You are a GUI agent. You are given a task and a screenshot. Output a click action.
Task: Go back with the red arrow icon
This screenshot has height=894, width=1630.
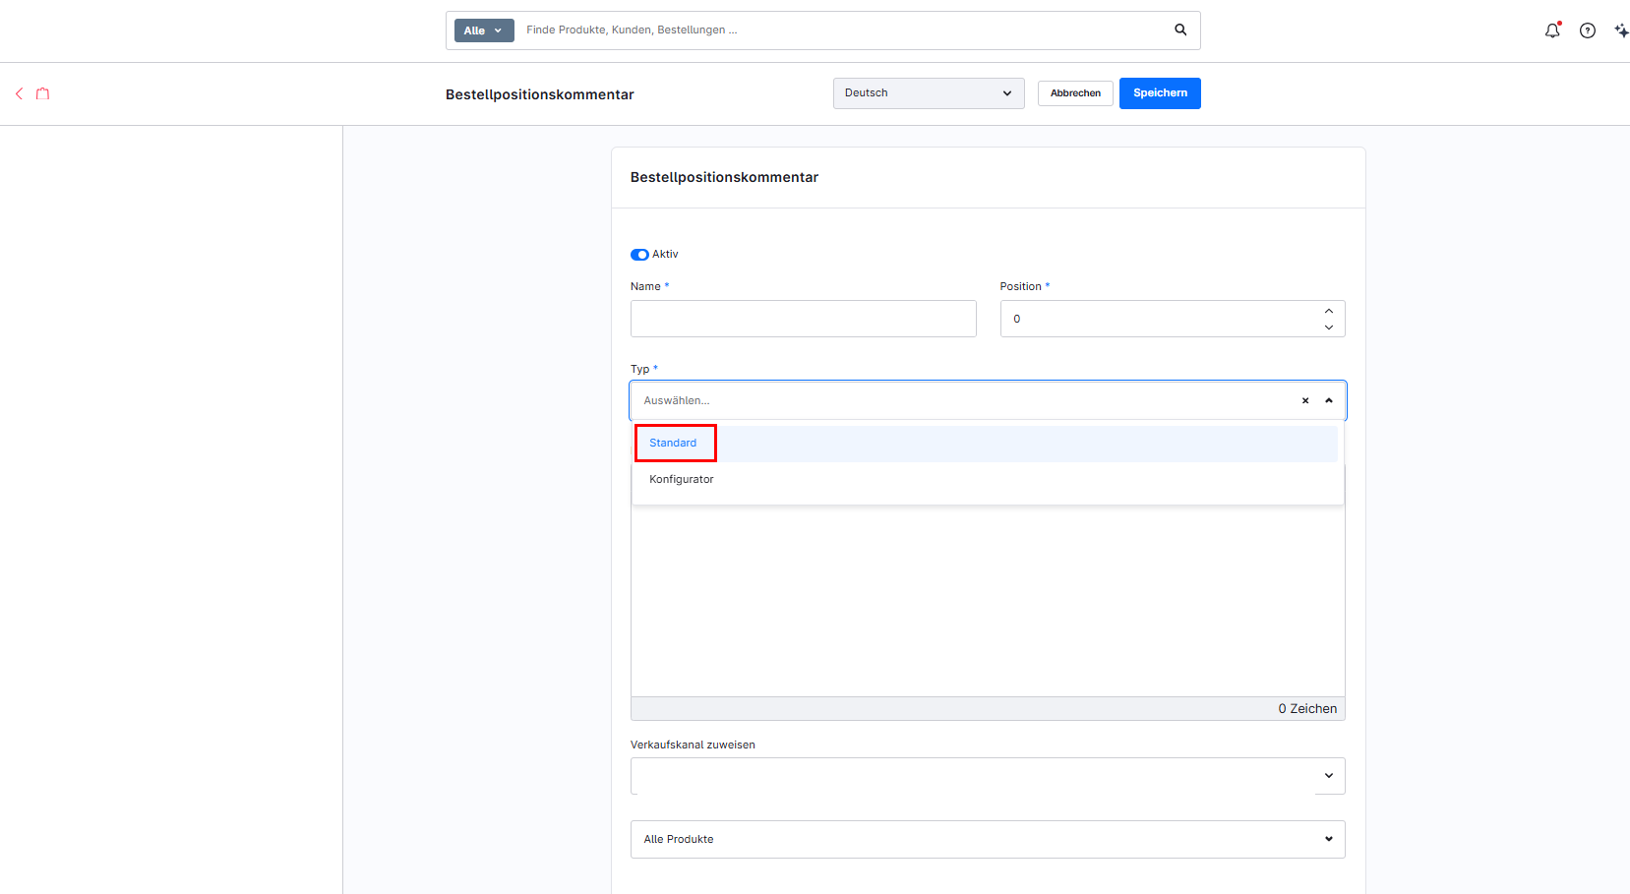coord(19,93)
